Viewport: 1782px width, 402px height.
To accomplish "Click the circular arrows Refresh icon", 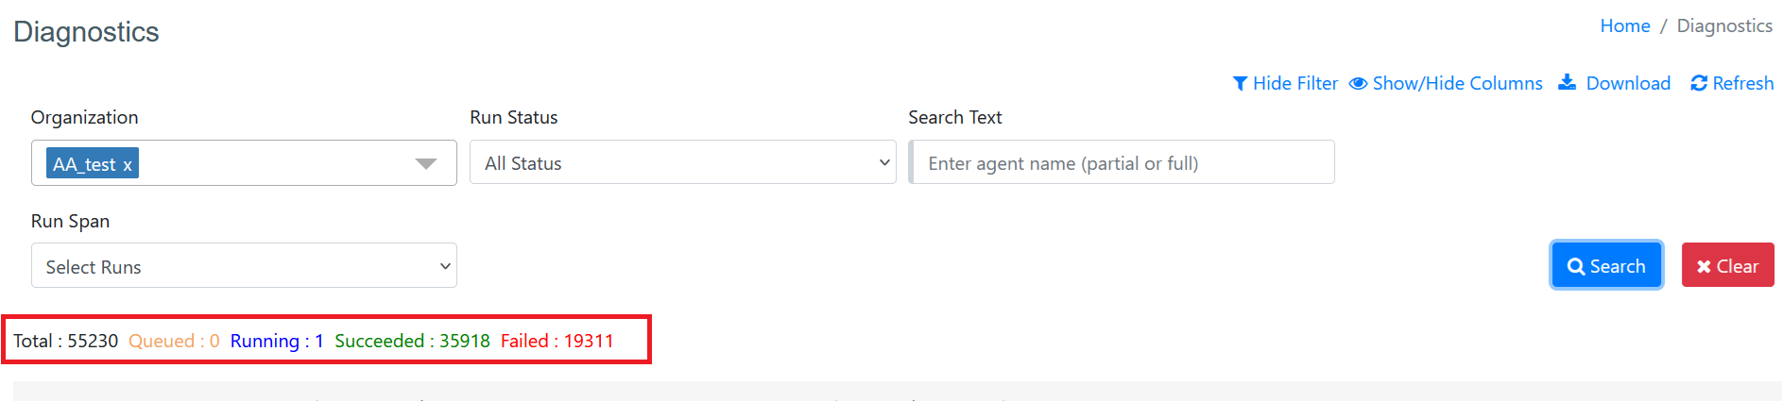I will pyautogui.click(x=1699, y=84).
